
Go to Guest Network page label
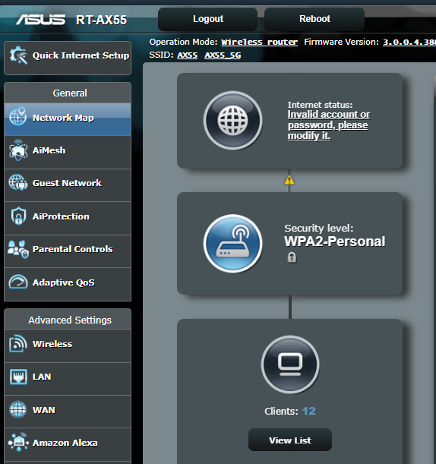click(67, 183)
